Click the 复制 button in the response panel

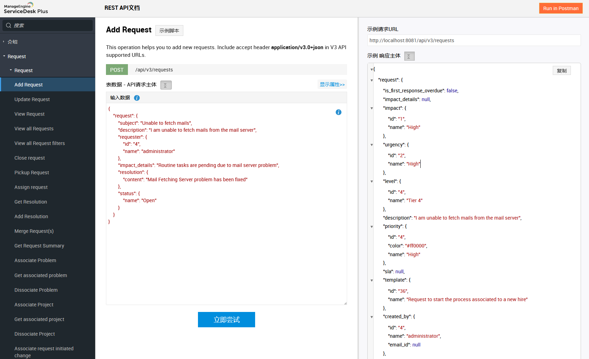point(561,71)
